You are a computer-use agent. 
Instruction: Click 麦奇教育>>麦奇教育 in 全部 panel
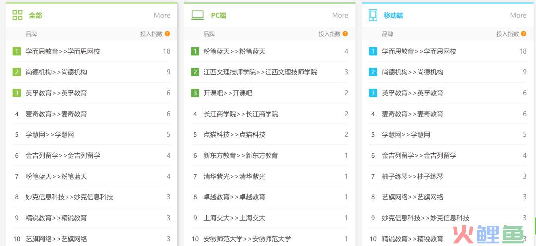click(x=57, y=114)
